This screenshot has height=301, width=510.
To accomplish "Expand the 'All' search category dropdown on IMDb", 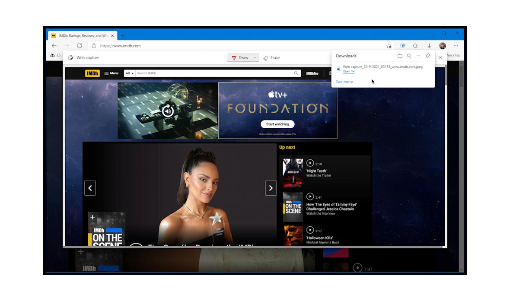I will tap(129, 73).
